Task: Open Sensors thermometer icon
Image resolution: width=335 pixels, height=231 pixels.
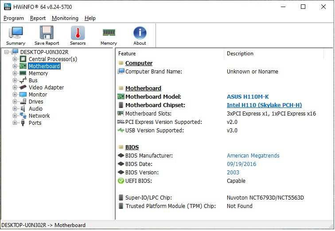Action: (x=78, y=33)
